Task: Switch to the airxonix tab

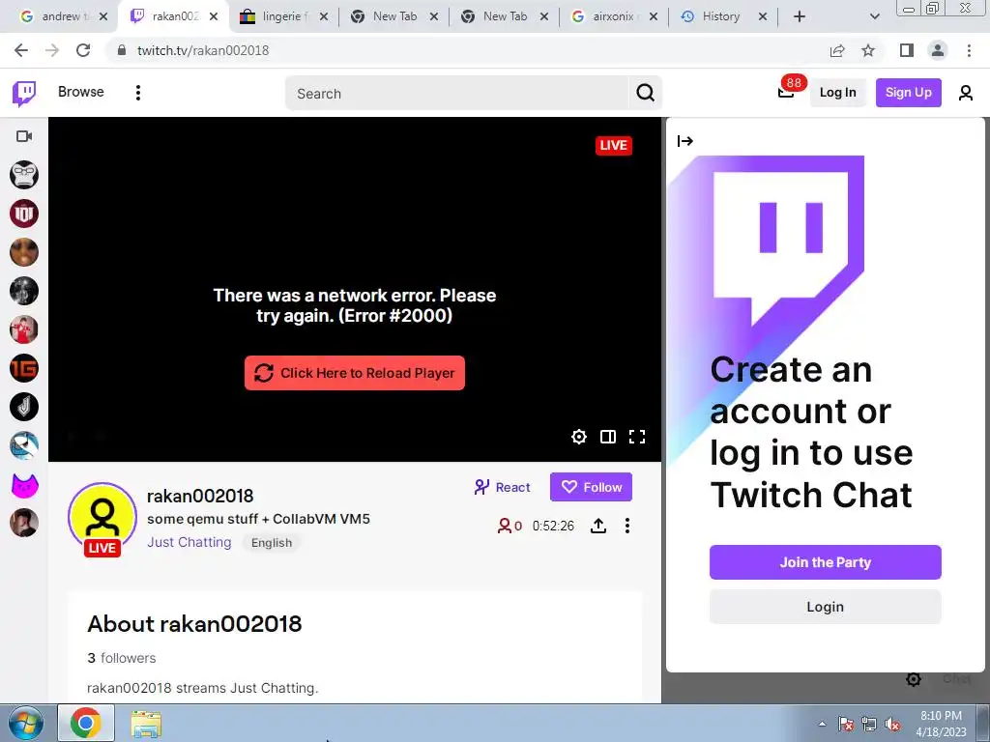Action: [x=614, y=16]
